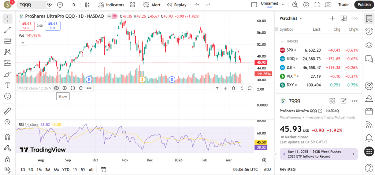Click the TQQQ symbol search field
The image size is (375, 175).
pos(33,5)
